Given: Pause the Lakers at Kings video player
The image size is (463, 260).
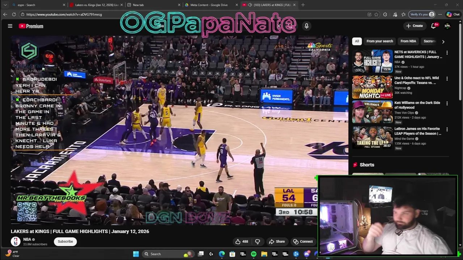Looking at the screenshot, I should click(179, 130).
